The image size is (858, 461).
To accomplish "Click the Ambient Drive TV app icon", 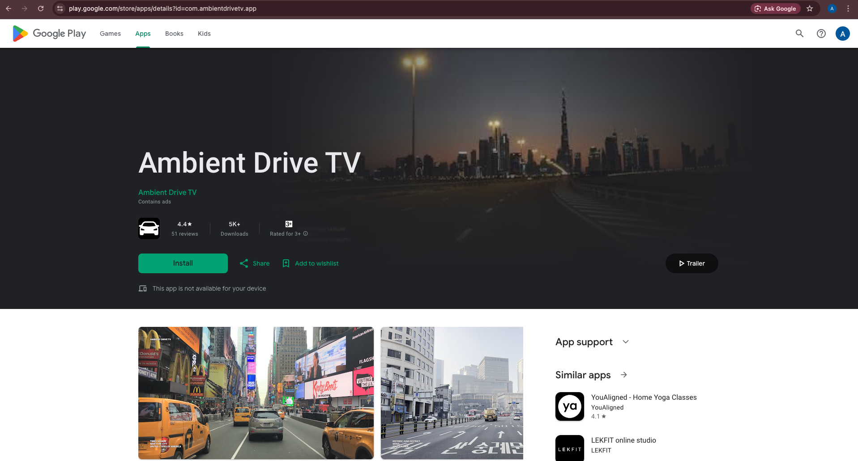I will point(149,228).
